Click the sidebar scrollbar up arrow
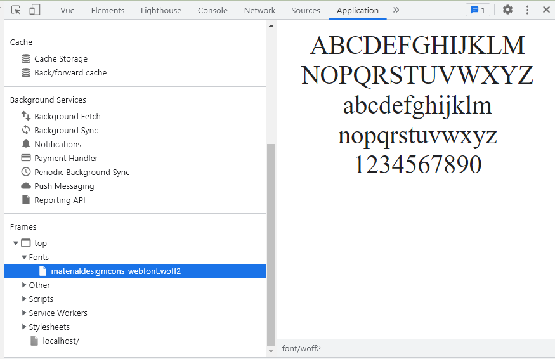This screenshot has height=359, width=555. pos(271,25)
